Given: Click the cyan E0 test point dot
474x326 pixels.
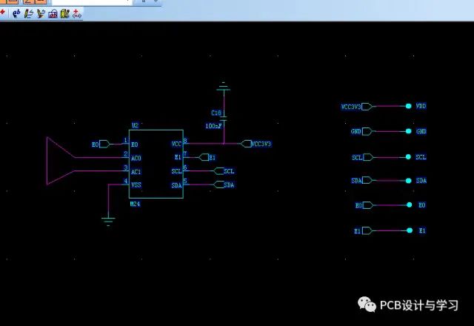Looking at the screenshot, I should pos(410,204).
